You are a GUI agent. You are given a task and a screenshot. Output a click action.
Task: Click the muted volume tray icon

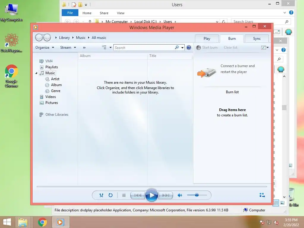point(276,222)
